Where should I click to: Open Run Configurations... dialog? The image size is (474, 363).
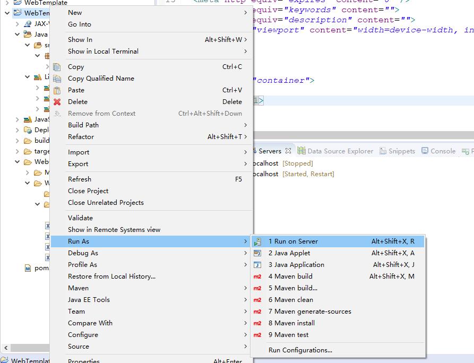300,350
